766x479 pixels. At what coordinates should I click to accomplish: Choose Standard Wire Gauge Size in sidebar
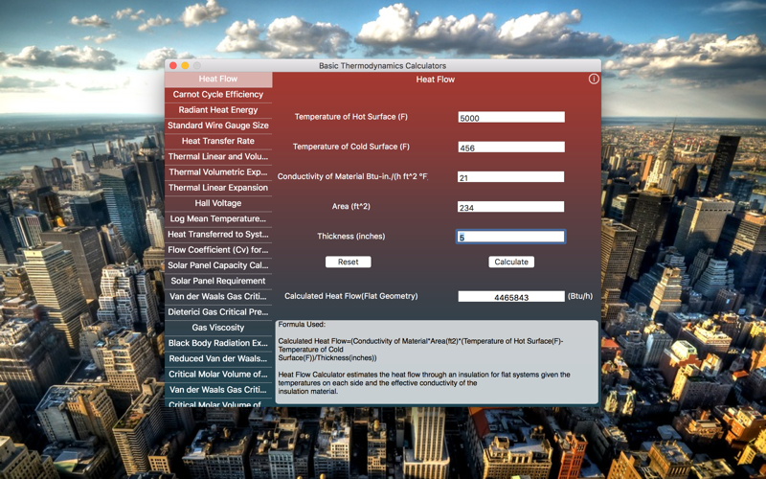pos(218,125)
